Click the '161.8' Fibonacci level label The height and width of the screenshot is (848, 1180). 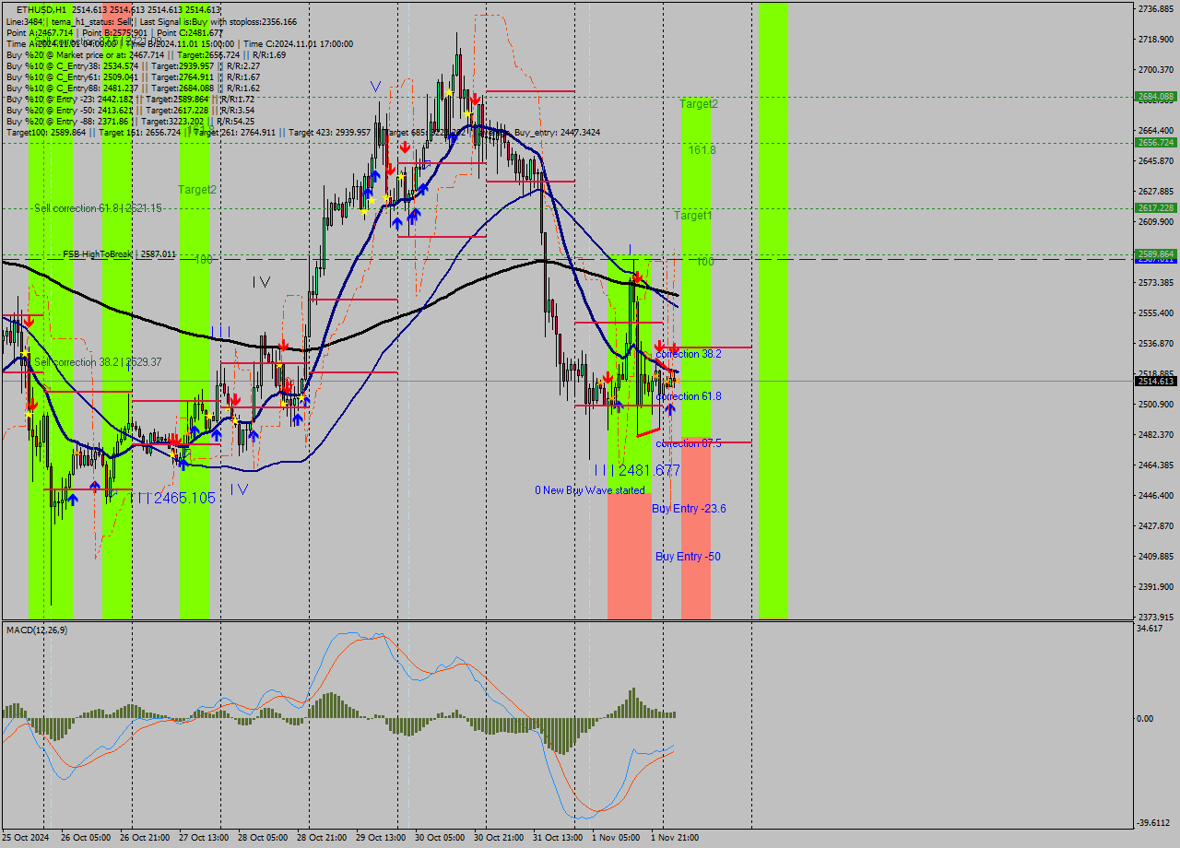tap(702, 149)
